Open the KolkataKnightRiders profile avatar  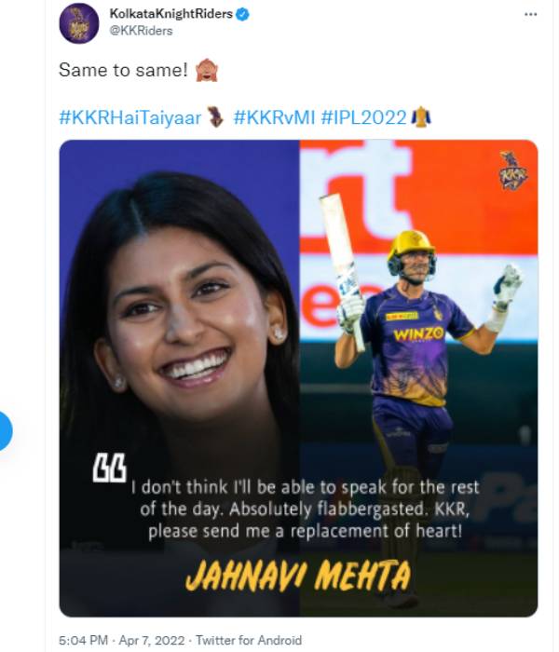coord(79,23)
